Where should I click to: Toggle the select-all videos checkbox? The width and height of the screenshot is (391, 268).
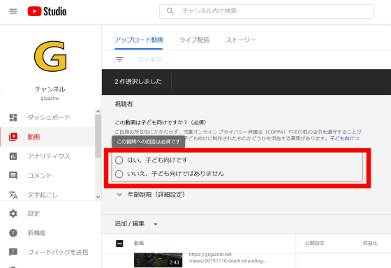(x=119, y=244)
